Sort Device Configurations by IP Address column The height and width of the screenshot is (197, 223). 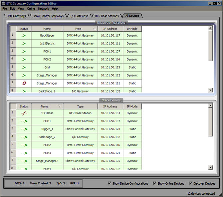(110, 29)
